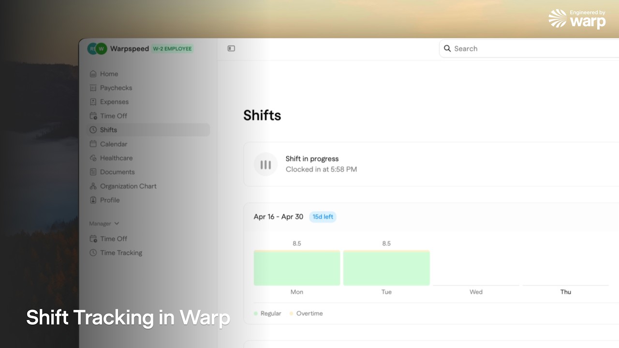
Task: Click the Profile icon in sidebar
Action: (93, 200)
